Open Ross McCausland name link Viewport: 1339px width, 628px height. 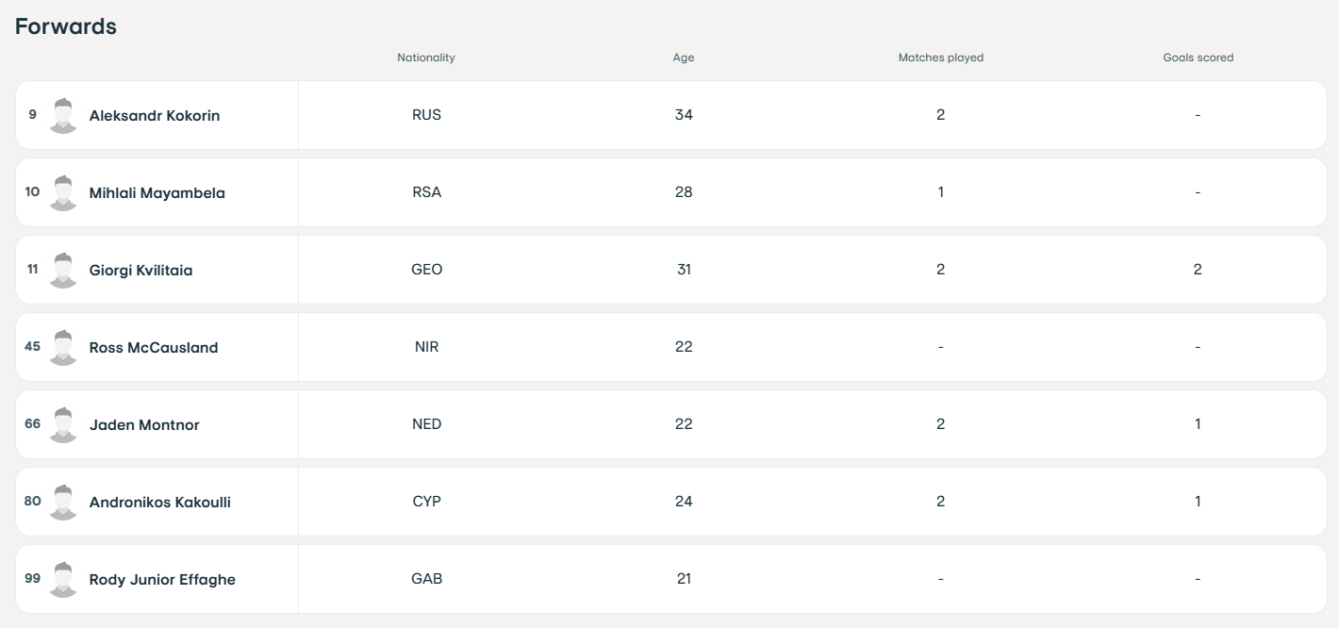(154, 348)
